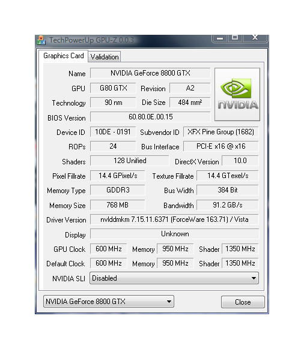The height and width of the screenshot is (349, 304).
Task: Click the BIOS Version label
Action: pyautogui.click(x=67, y=118)
